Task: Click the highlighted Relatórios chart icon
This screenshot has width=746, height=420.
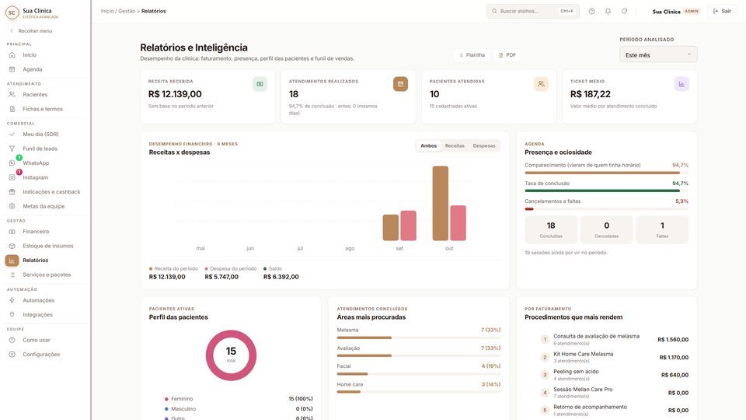Action: click(x=12, y=261)
